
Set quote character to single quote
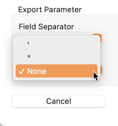[x=57, y=44]
